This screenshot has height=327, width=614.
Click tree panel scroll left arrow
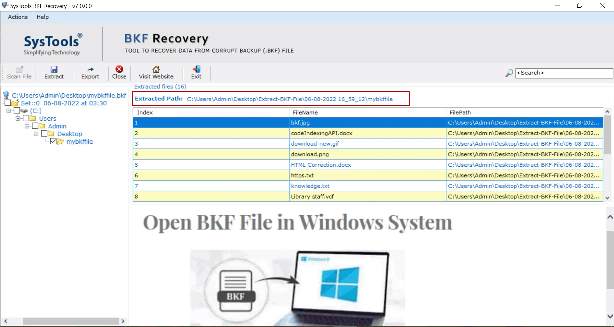coord(5,321)
